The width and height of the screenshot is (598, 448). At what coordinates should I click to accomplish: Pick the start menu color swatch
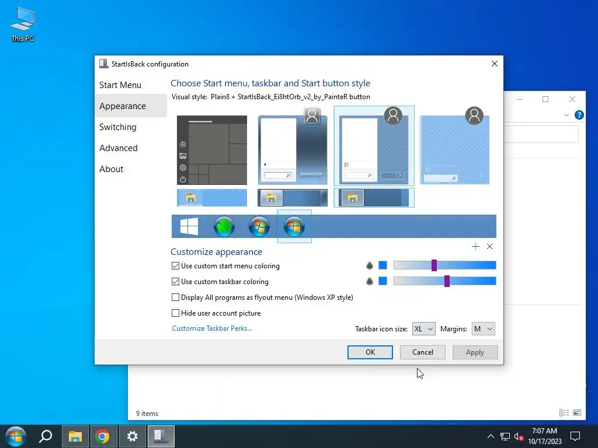pyautogui.click(x=383, y=265)
